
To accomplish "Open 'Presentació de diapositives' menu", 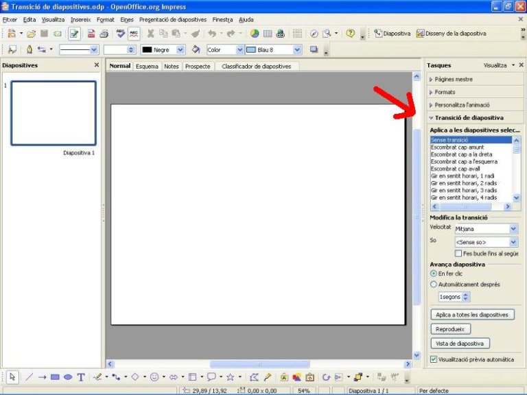I will pos(173,20).
